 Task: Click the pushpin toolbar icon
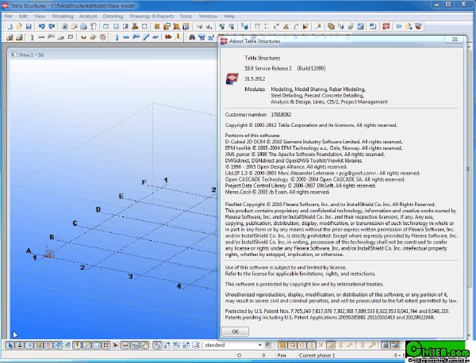pyautogui.click(x=318, y=27)
